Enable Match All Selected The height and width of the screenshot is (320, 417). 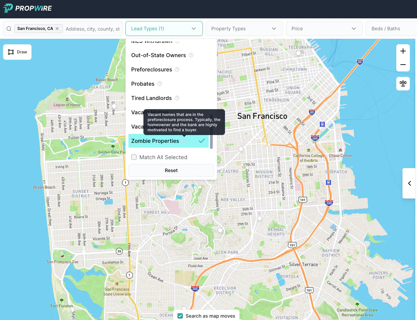(134, 157)
